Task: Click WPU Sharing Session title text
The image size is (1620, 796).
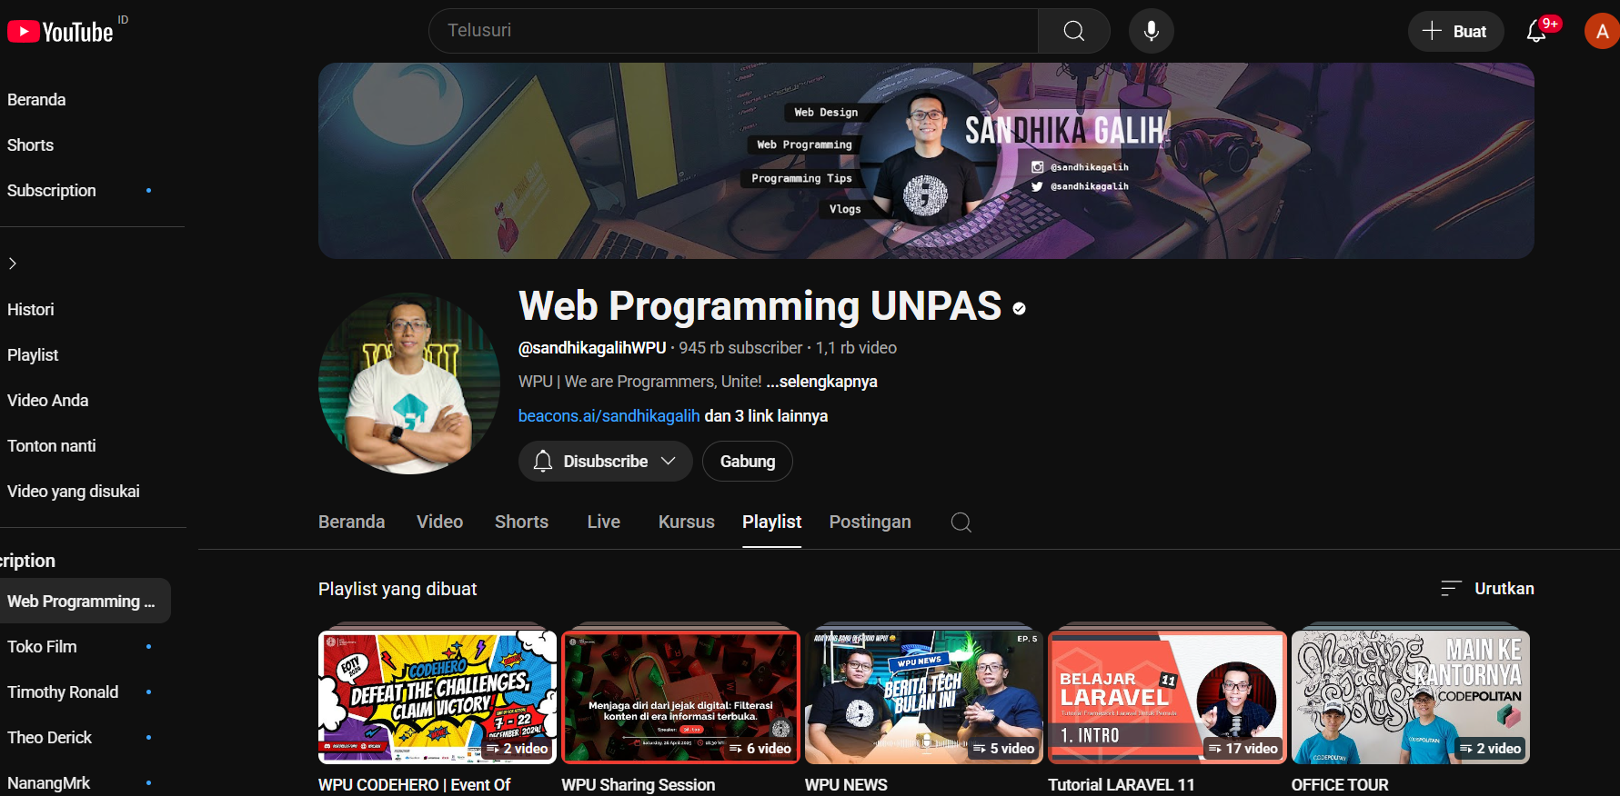Action: [639, 785]
